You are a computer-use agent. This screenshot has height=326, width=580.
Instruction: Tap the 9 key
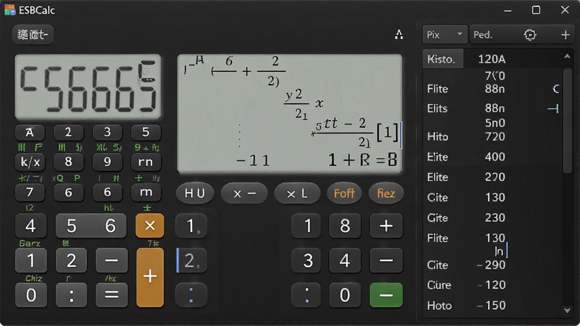click(x=107, y=162)
